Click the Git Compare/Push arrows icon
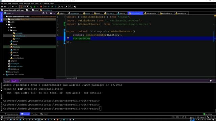Image resolution: width=216 pixels, height=121 pixels. point(55,7)
